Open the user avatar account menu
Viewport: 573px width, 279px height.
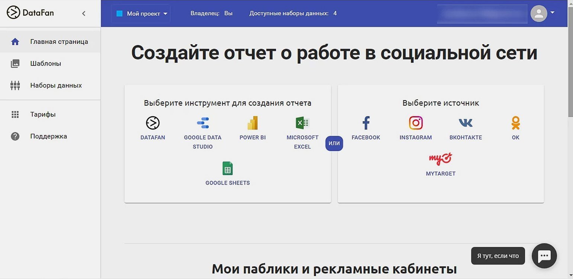coord(542,13)
